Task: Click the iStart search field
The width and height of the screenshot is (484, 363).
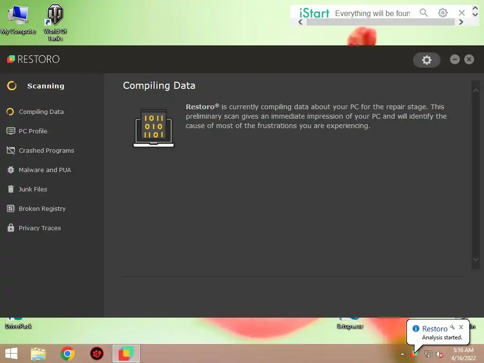Action: tap(372, 13)
